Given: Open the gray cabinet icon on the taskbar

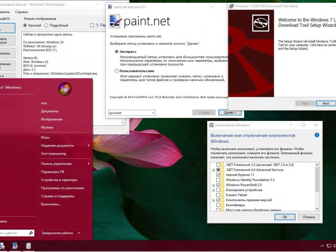Looking at the screenshot, I should 28,246.
